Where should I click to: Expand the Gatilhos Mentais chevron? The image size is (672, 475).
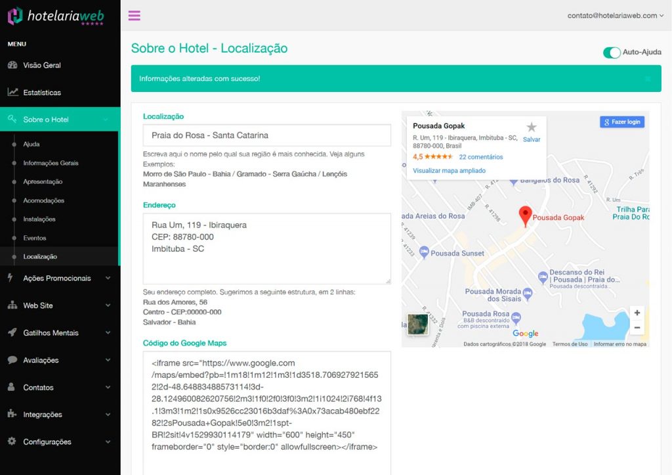tap(108, 332)
